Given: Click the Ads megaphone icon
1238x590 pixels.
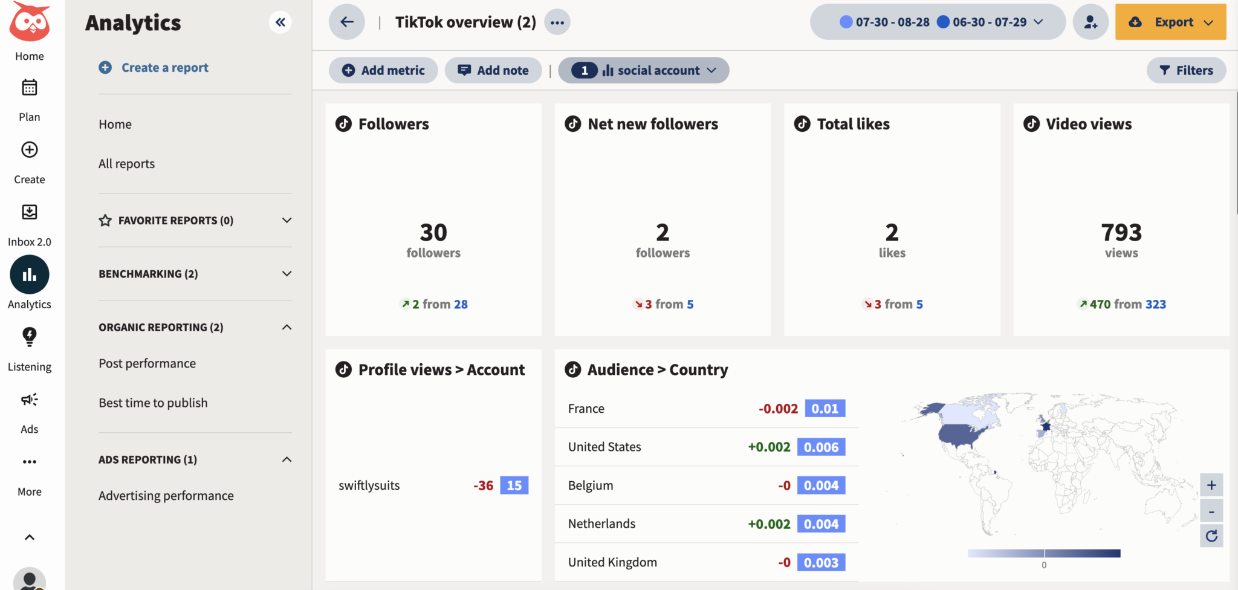Looking at the screenshot, I should coord(28,399).
